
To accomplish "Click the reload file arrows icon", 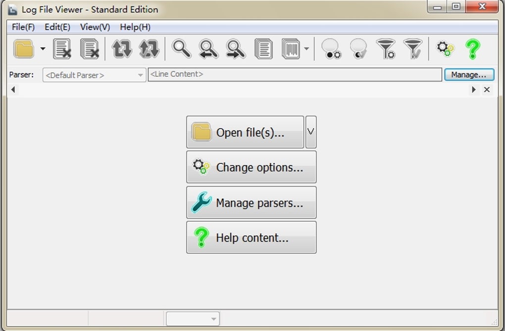I will point(122,49).
